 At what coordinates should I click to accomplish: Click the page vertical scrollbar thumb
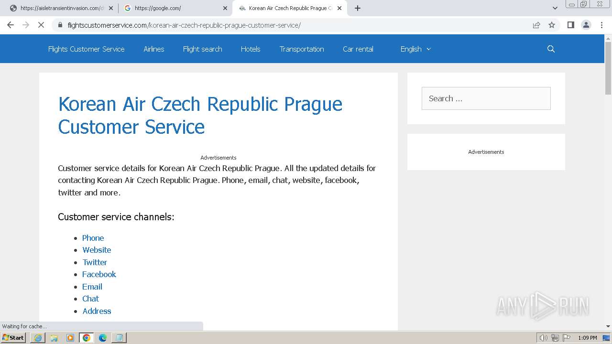[608, 68]
